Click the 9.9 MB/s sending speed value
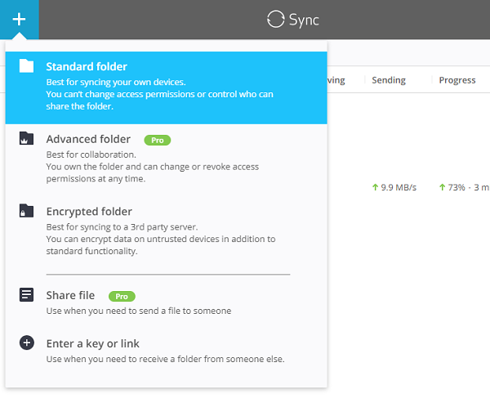490x403 pixels. point(399,188)
